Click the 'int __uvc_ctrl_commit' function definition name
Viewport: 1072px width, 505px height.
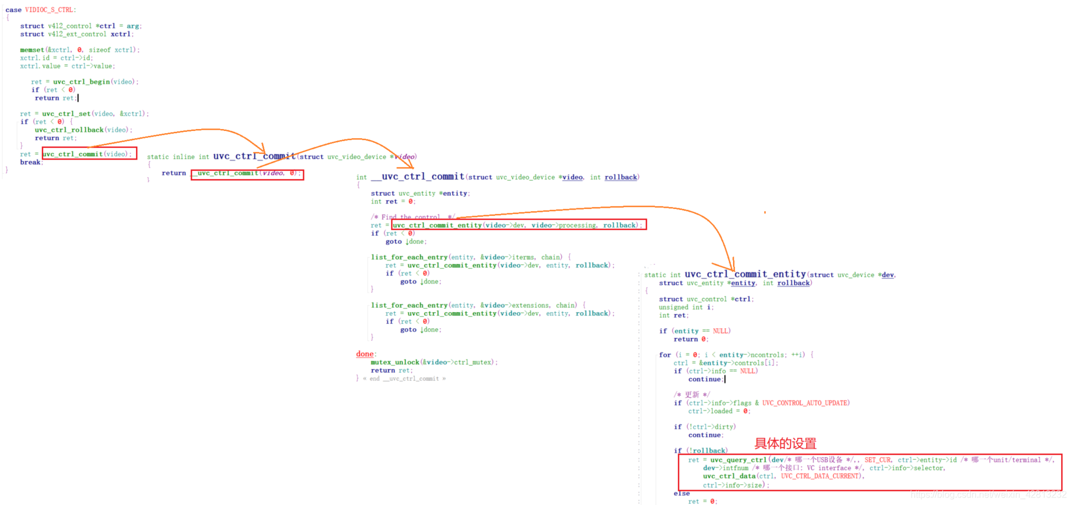[x=418, y=177]
